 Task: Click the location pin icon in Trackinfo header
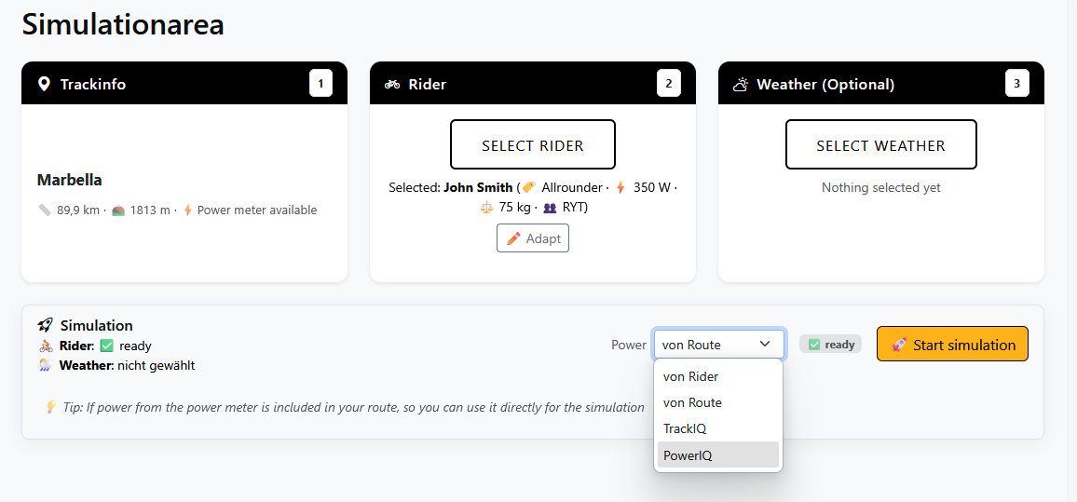click(x=44, y=84)
